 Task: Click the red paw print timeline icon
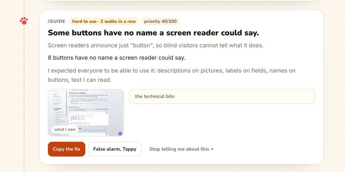tap(24, 21)
